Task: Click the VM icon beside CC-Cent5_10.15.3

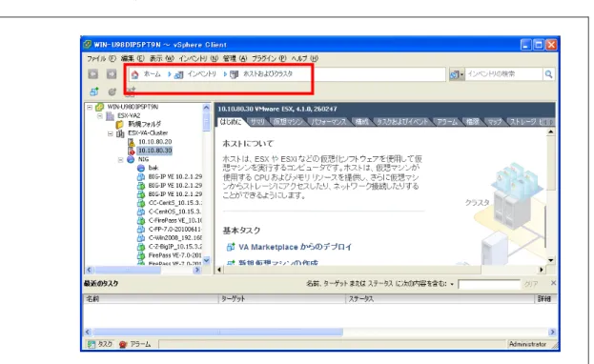Action: pos(141,203)
